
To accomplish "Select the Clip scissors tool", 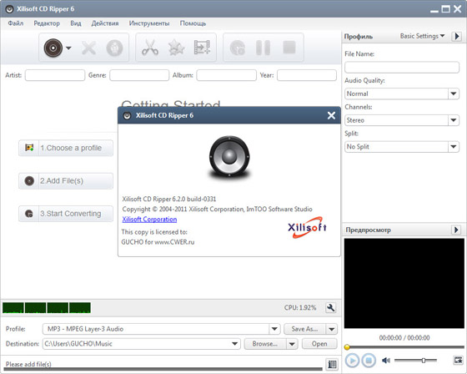I will click(150, 48).
